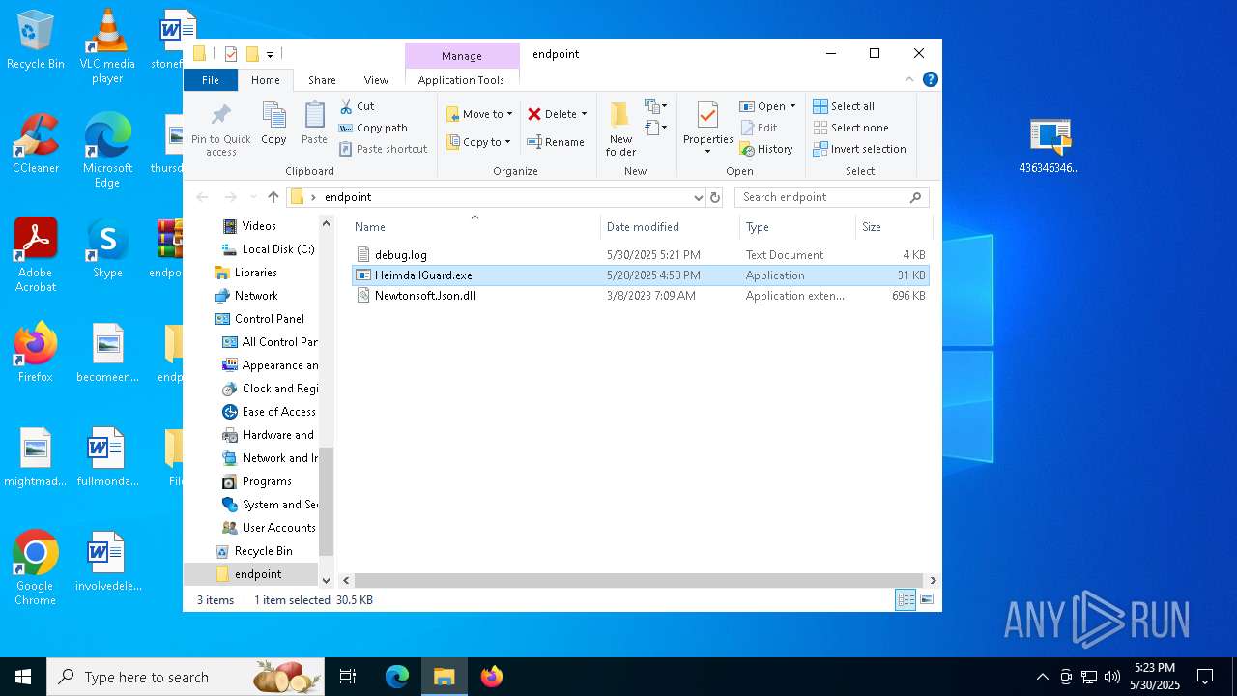Switch to the View ribbon tab

pos(376,80)
